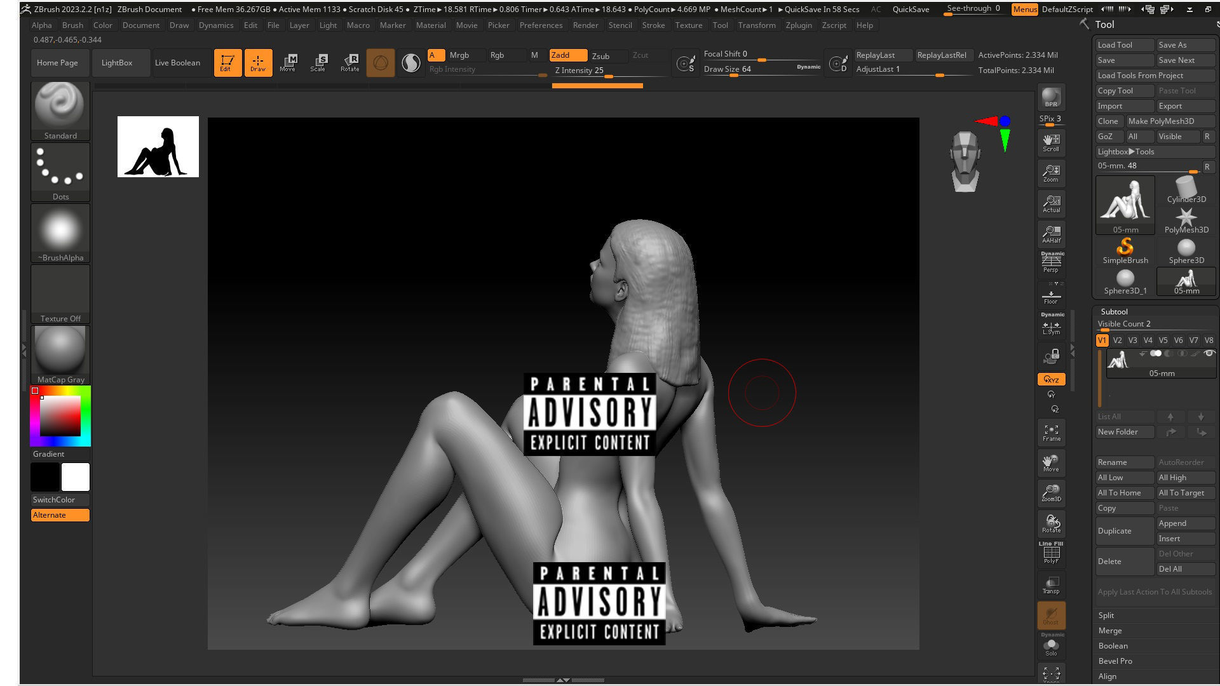Click the Append button
The width and height of the screenshot is (1220, 686).
point(1186,523)
